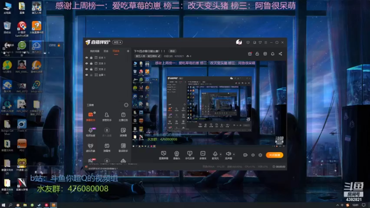Screen dimensions: 370x208
Task: Open the 斗鱼直播伴侣 desktop shortcut
Action: click(37, 28)
